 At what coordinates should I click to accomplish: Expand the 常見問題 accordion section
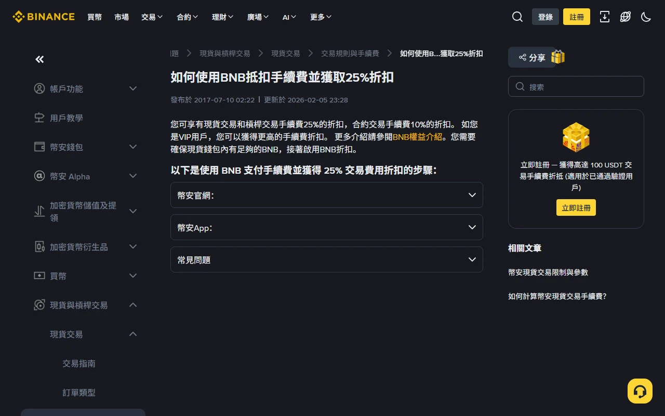pyautogui.click(x=327, y=259)
